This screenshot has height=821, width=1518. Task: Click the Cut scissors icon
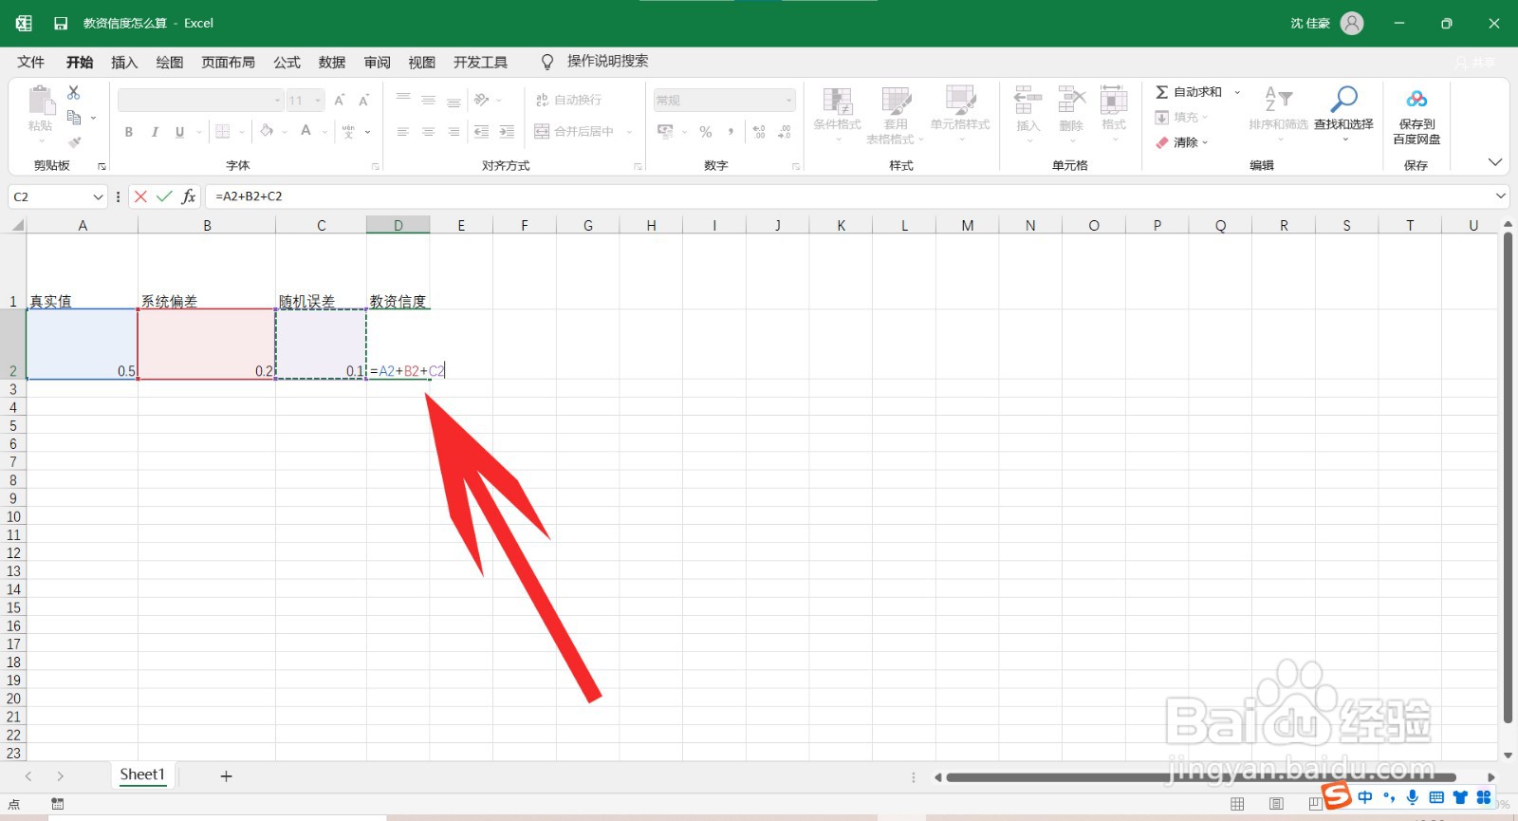tap(74, 92)
